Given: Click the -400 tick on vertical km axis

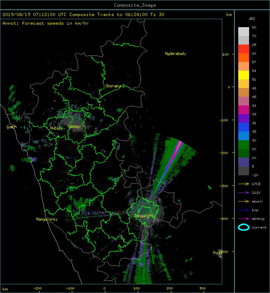Looking at the screenshot, I should pyautogui.click(x=224, y=219).
